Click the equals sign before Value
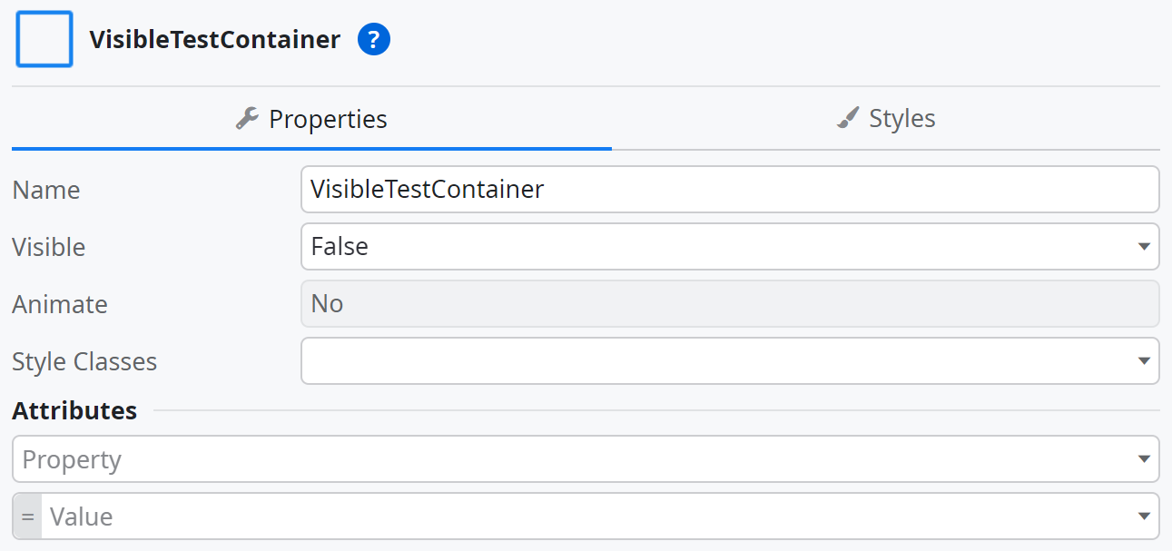The height and width of the screenshot is (551, 1172). [27, 517]
